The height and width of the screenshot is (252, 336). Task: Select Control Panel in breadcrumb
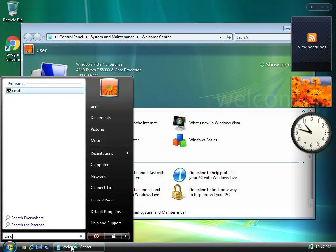click(x=71, y=37)
